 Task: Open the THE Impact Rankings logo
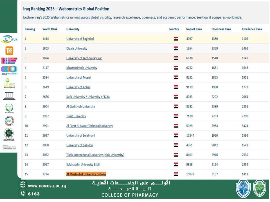pos(9,61)
